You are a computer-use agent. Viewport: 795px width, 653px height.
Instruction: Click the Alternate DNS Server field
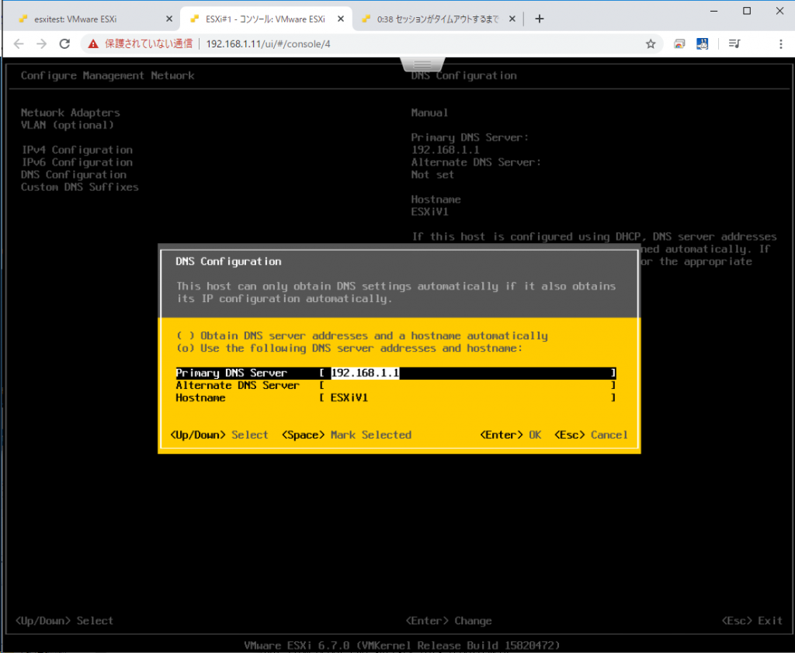396,385
